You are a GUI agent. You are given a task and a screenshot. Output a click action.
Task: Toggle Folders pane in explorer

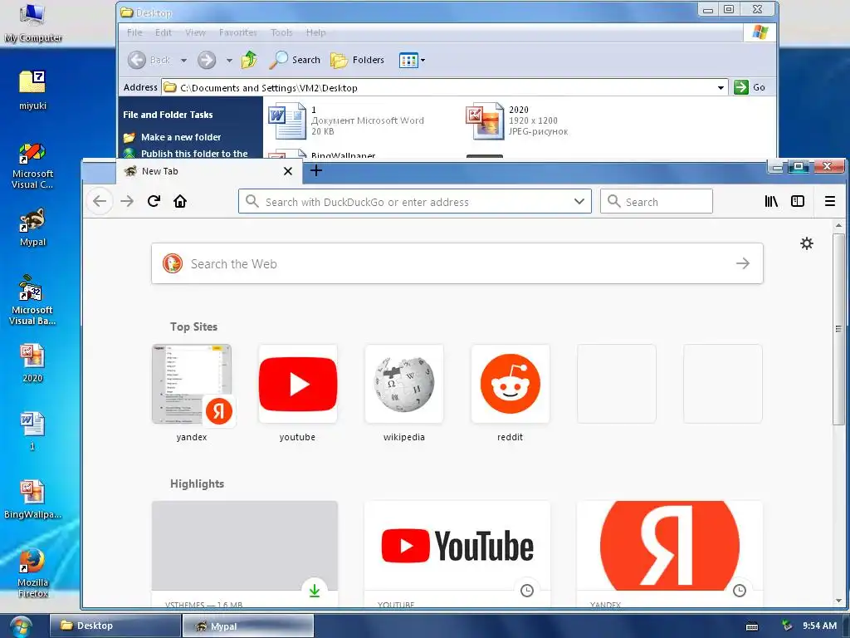pos(357,60)
